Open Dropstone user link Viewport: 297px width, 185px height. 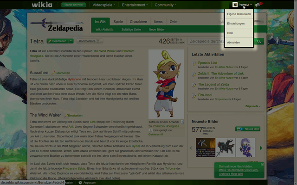[221, 99]
